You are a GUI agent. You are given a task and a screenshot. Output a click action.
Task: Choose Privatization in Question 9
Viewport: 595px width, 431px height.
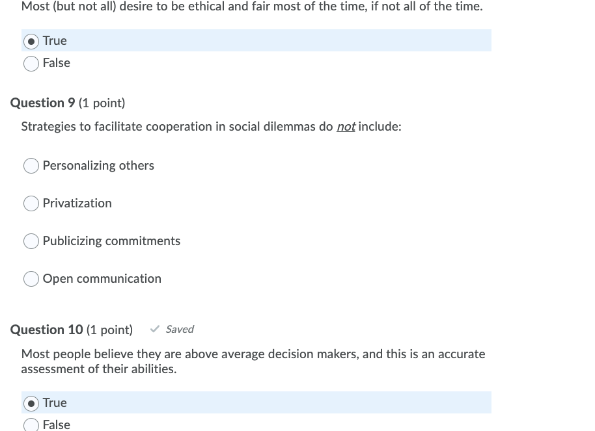tap(31, 203)
